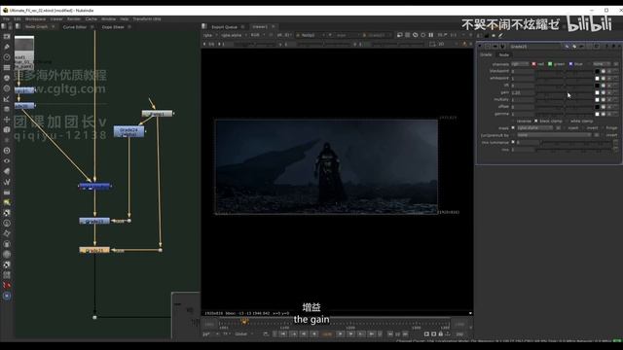
Task: Enable the white clamp checkbox
Action: 567,121
